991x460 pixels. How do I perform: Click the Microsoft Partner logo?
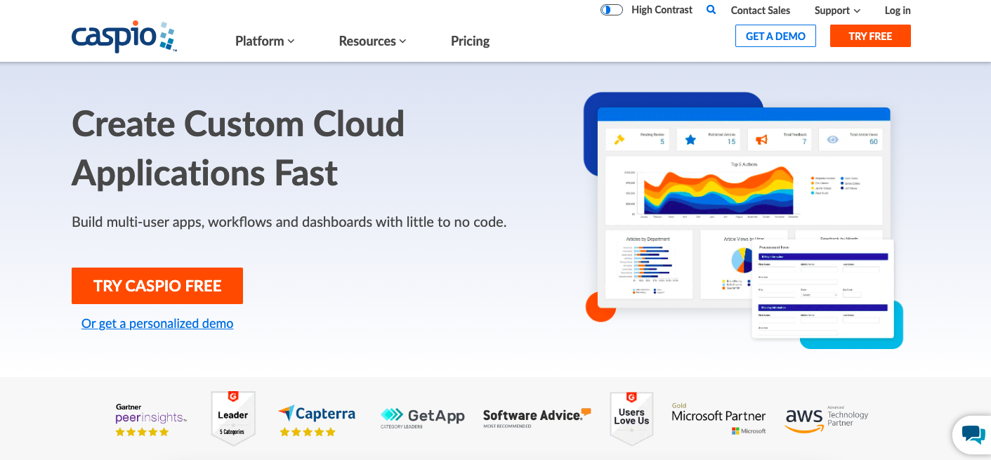(x=718, y=419)
